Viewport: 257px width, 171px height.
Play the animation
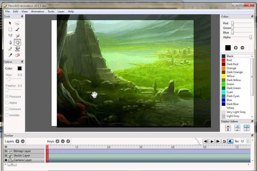coord(212,141)
